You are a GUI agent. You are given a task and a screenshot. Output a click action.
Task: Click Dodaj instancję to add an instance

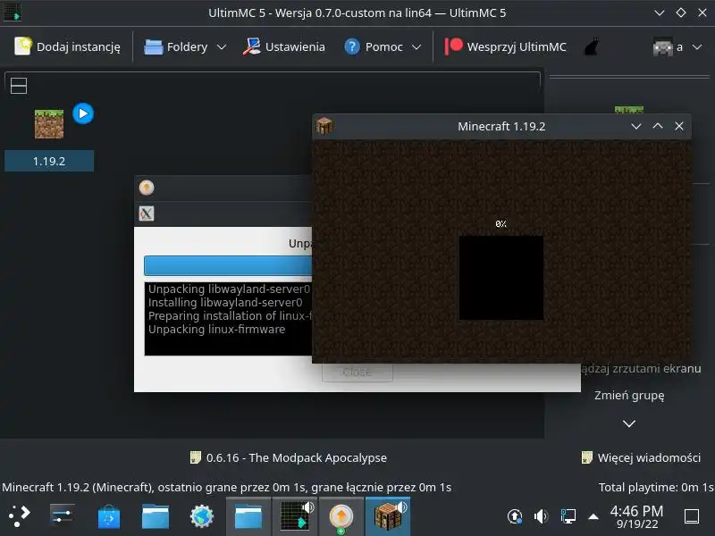point(68,46)
